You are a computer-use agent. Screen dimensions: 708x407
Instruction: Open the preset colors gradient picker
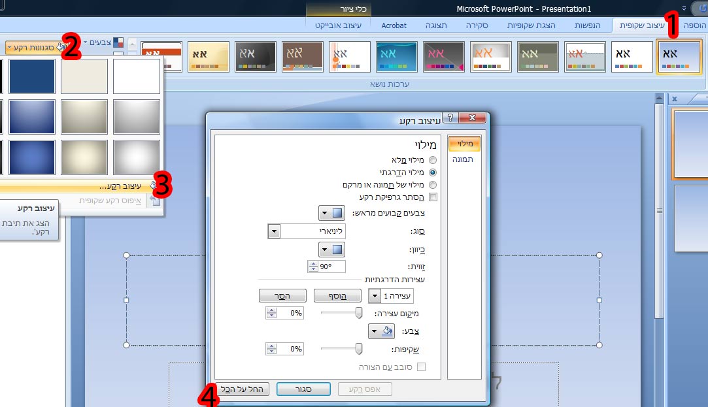pos(332,212)
